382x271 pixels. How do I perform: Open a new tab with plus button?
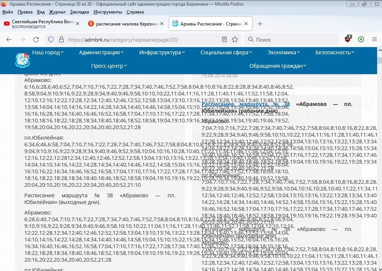[260, 24]
